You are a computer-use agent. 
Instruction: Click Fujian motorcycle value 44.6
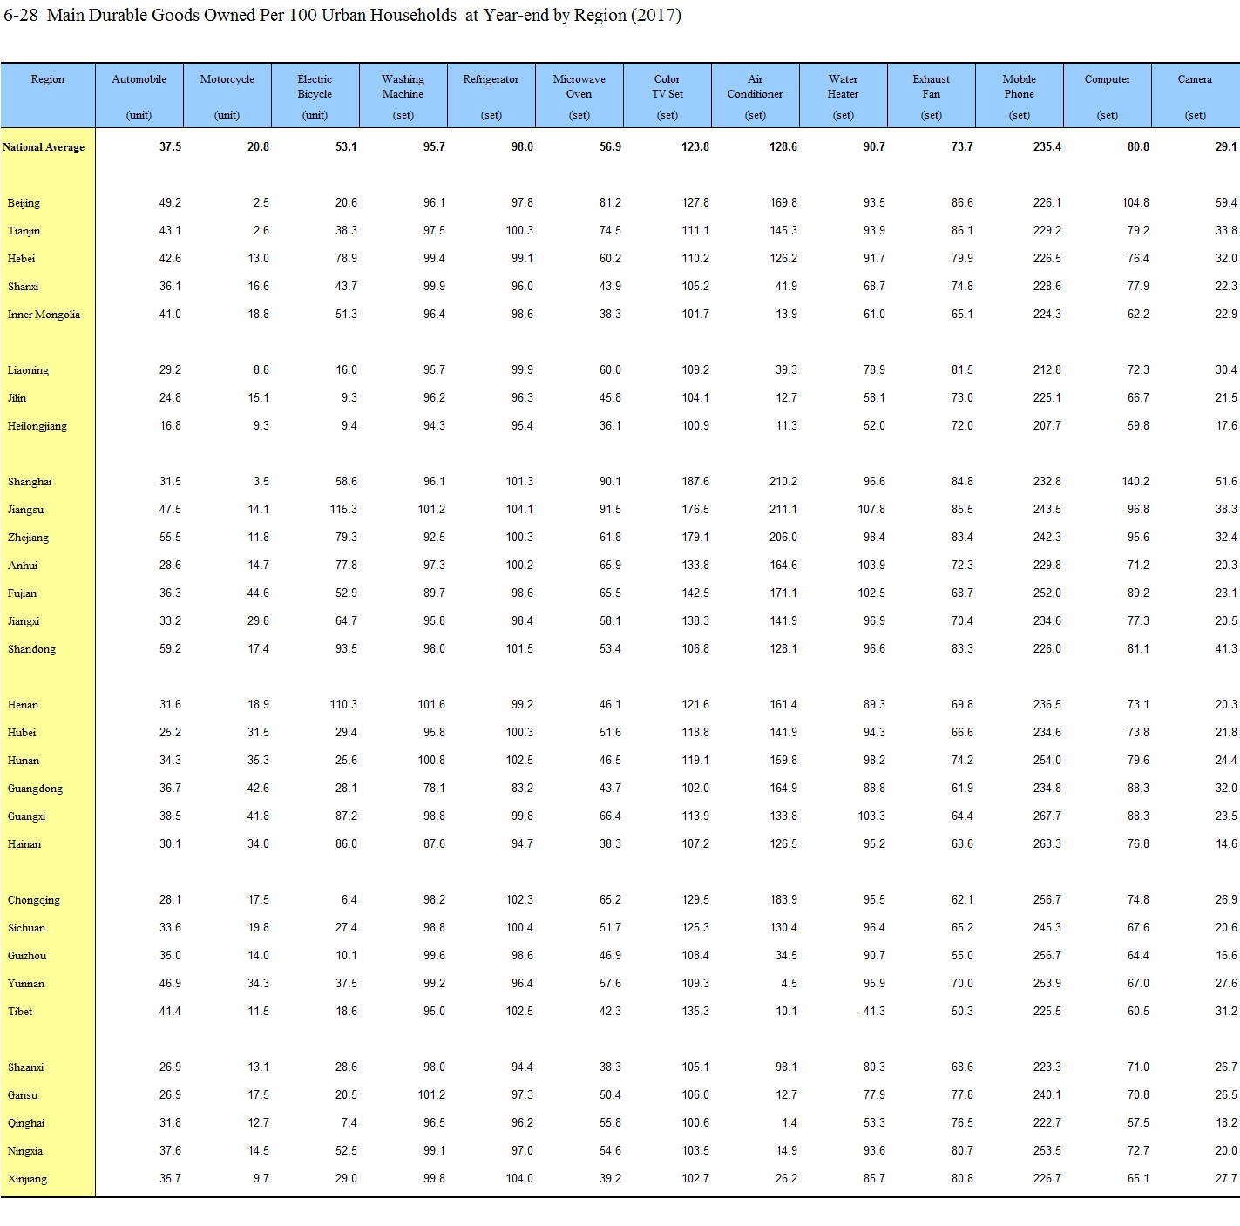pos(258,593)
